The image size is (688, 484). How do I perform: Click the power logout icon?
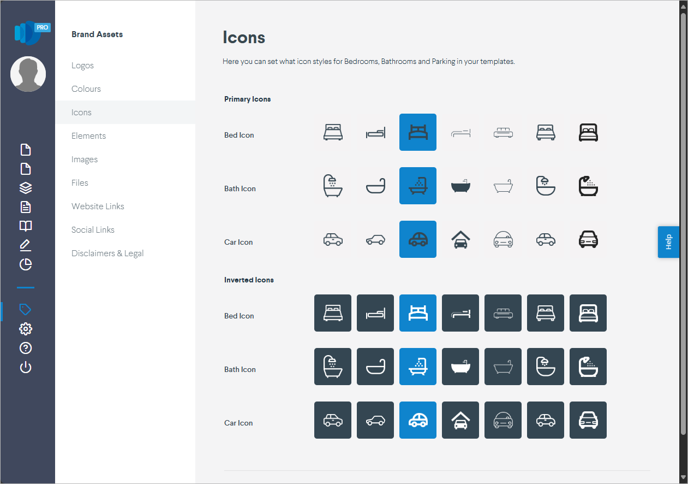(26, 367)
